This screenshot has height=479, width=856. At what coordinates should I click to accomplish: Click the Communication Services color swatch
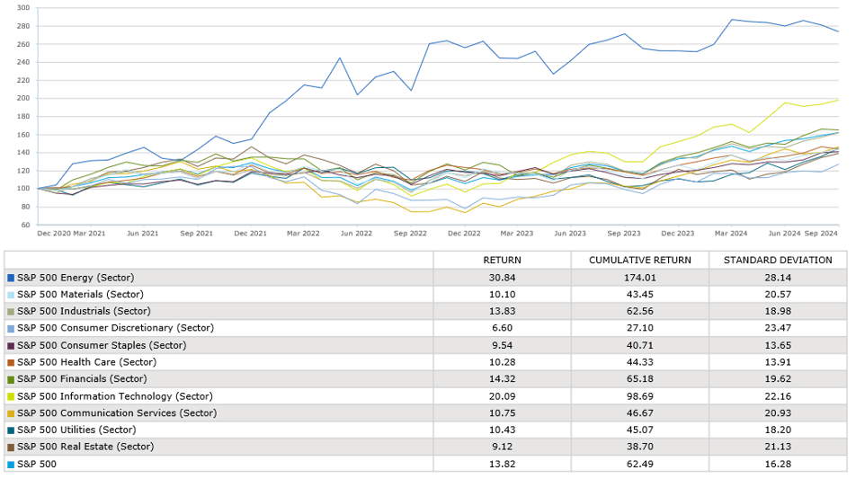(x=11, y=412)
